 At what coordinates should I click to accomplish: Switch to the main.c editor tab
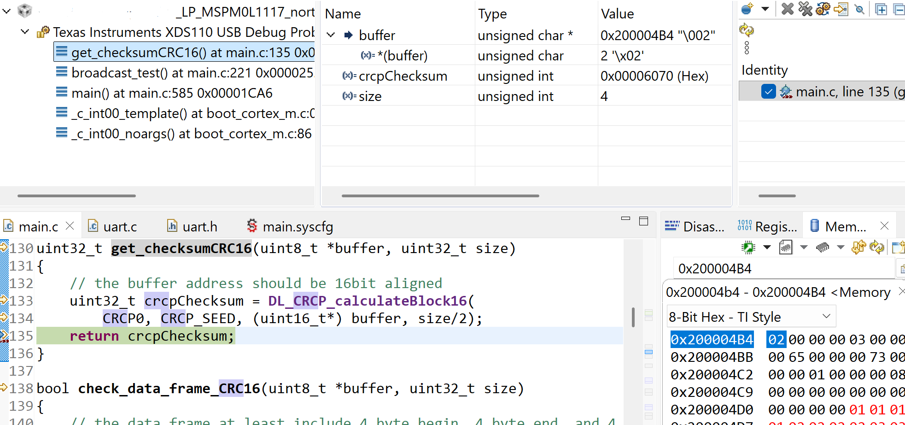click(39, 226)
